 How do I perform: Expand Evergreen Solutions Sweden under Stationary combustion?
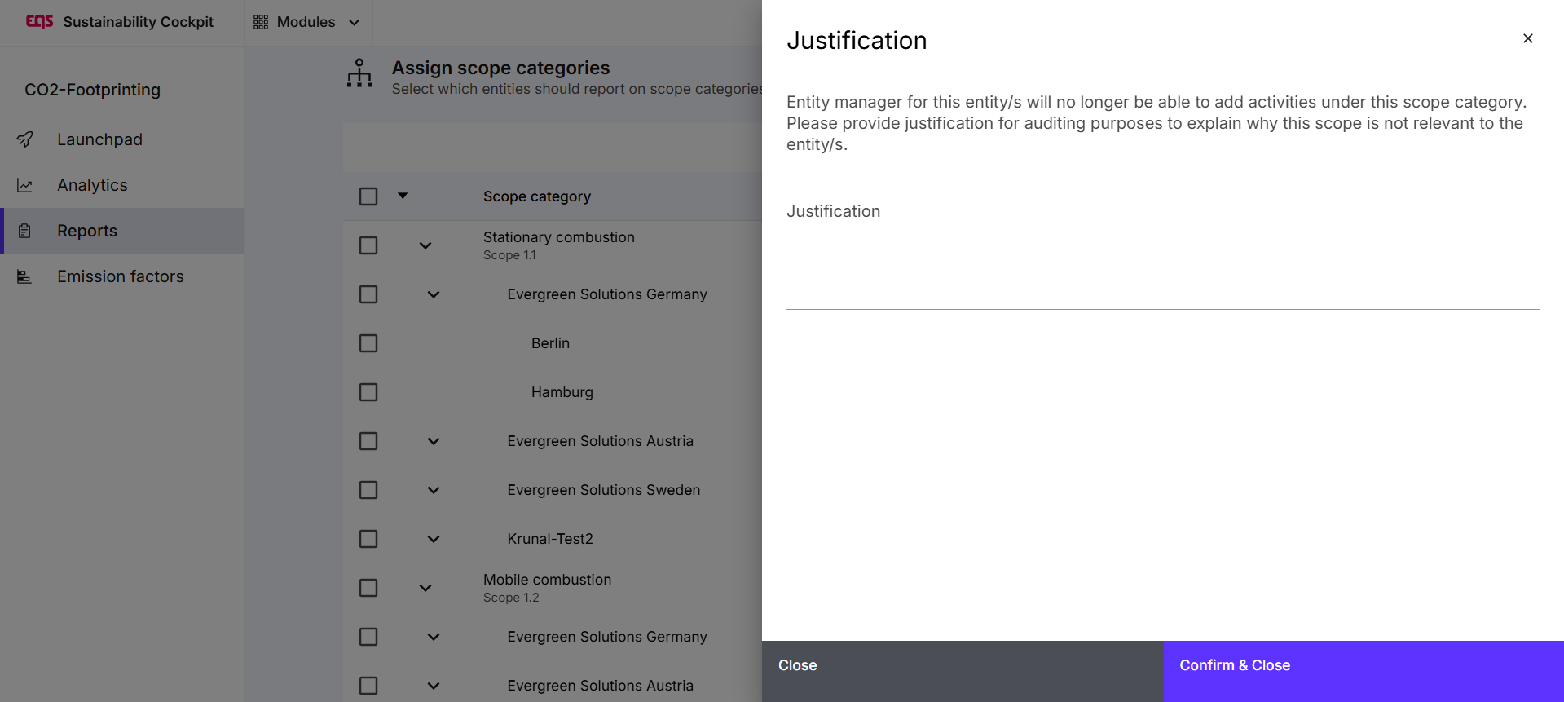point(434,490)
